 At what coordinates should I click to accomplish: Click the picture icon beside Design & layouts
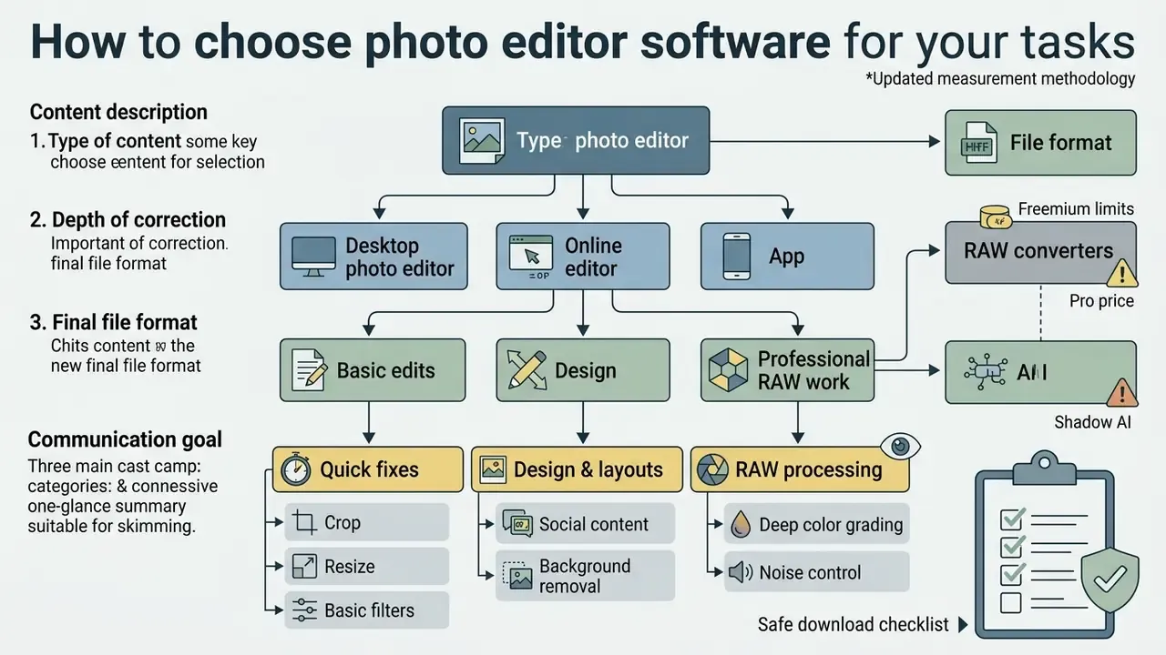point(494,469)
